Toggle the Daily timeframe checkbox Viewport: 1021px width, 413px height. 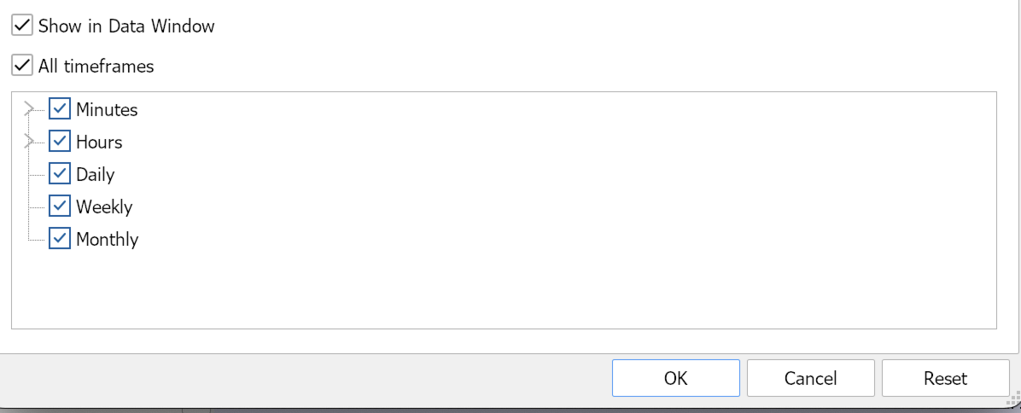pos(60,174)
